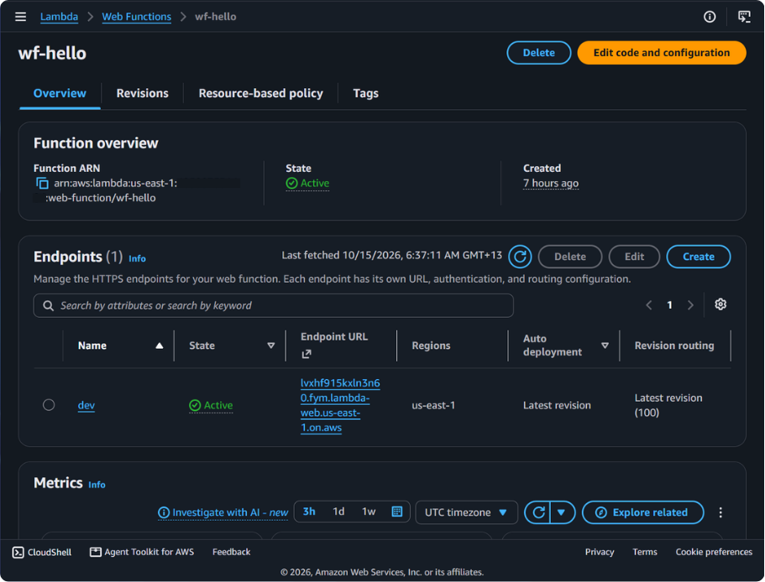The image size is (765, 582).
Task: Select the dev endpoint radio button
Action: [49, 405]
